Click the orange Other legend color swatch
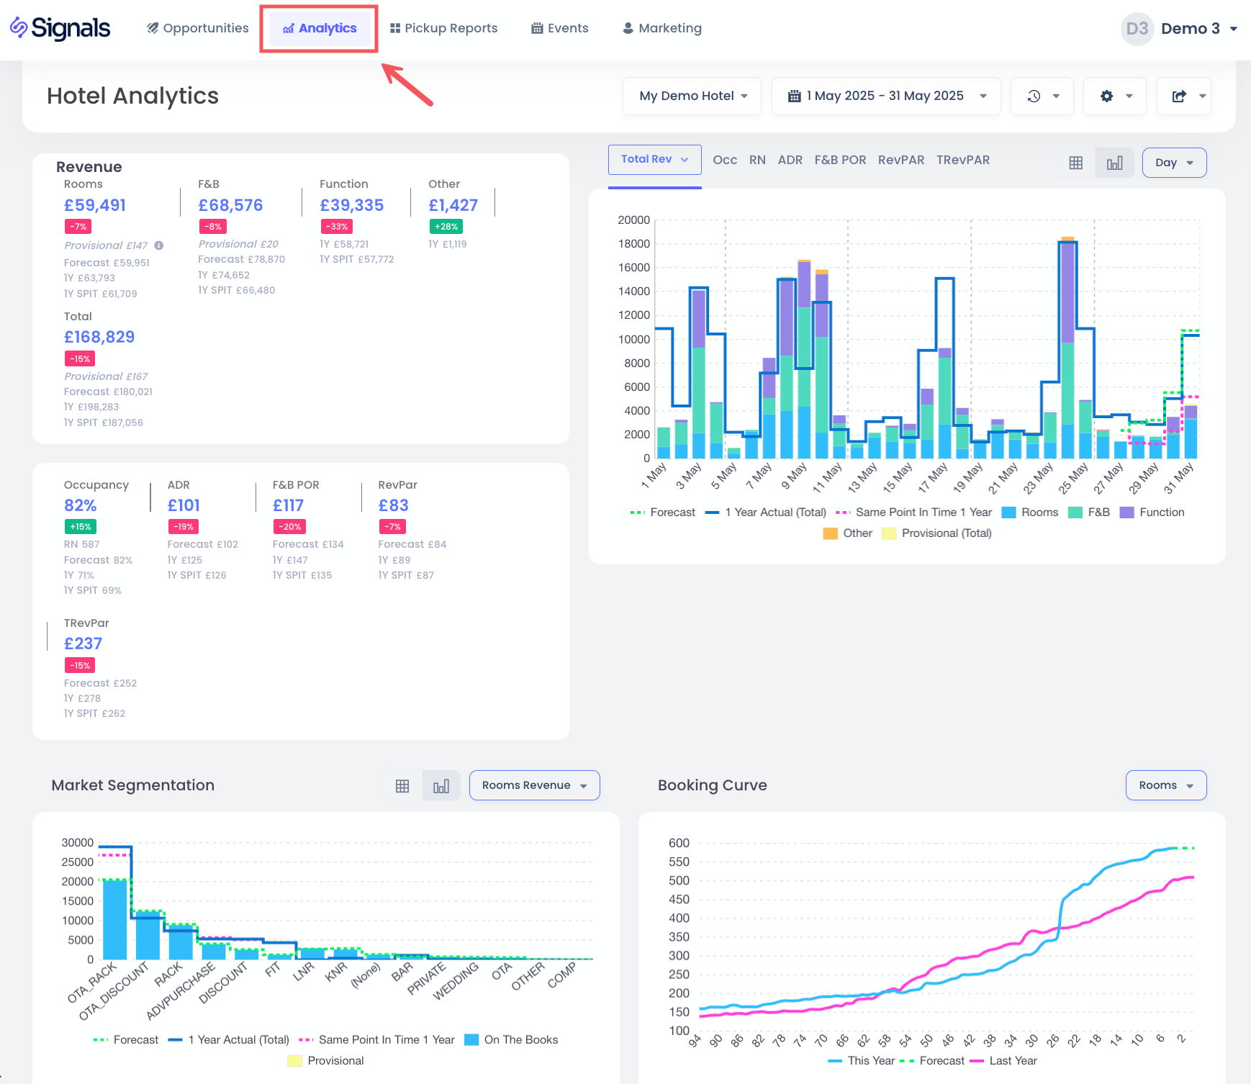Screen dimensions: 1251x1084 tap(830, 533)
